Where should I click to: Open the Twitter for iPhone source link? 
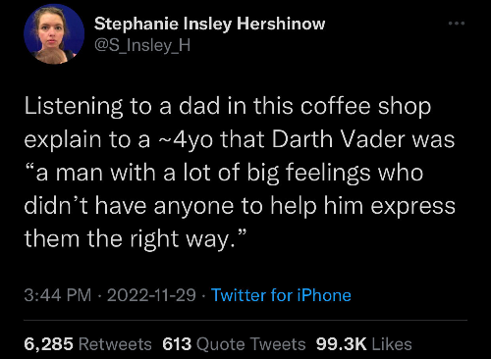281,295
